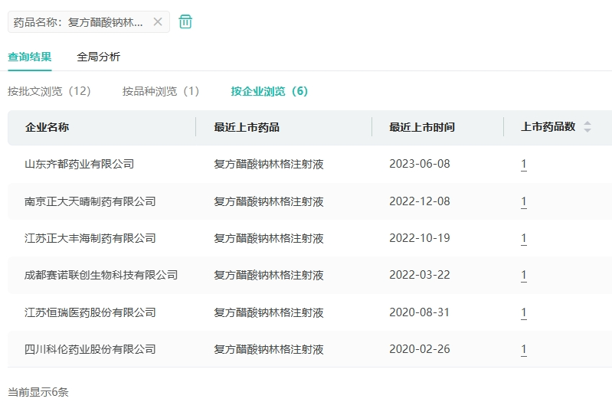Remove the 药品名称 filter tag
This screenshot has height=415, width=612.
click(x=158, y=22)
